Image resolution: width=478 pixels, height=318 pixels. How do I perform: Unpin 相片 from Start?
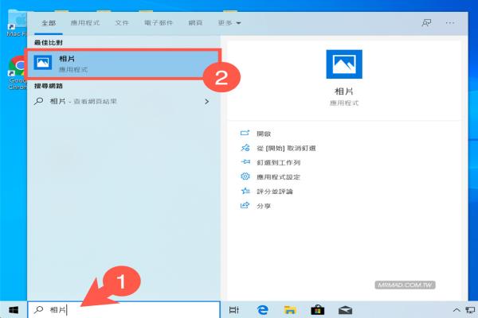[278, 148]
